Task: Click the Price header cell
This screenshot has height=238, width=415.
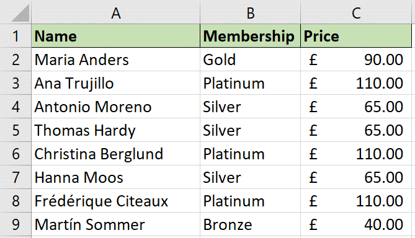Action: [356, 36]
